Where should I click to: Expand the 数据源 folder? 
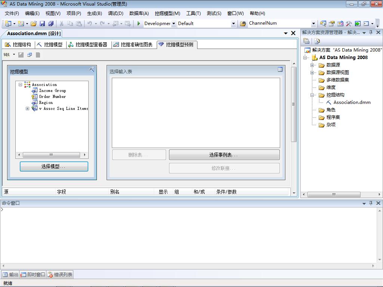[x=312, y=65]
